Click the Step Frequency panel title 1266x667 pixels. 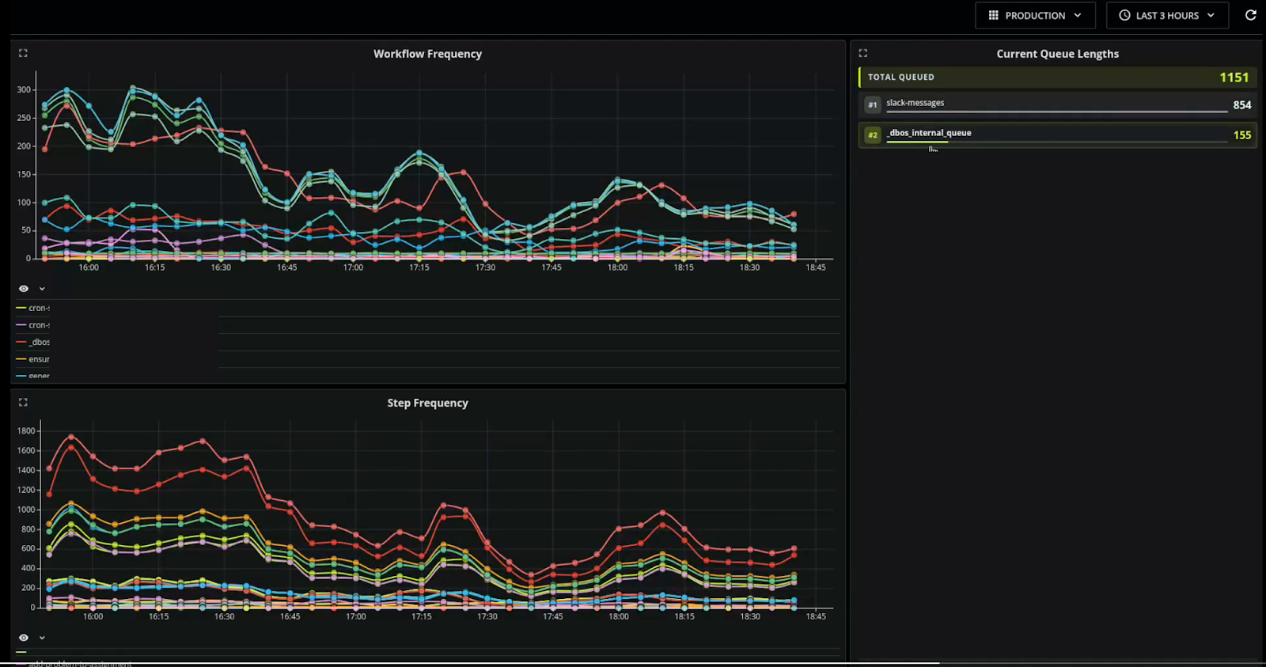point(427,403)
